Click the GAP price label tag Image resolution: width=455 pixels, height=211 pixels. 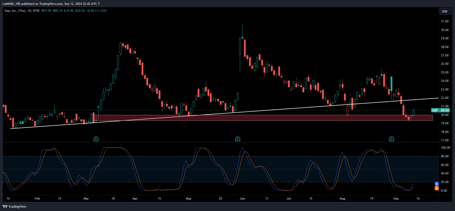(435, 110)
